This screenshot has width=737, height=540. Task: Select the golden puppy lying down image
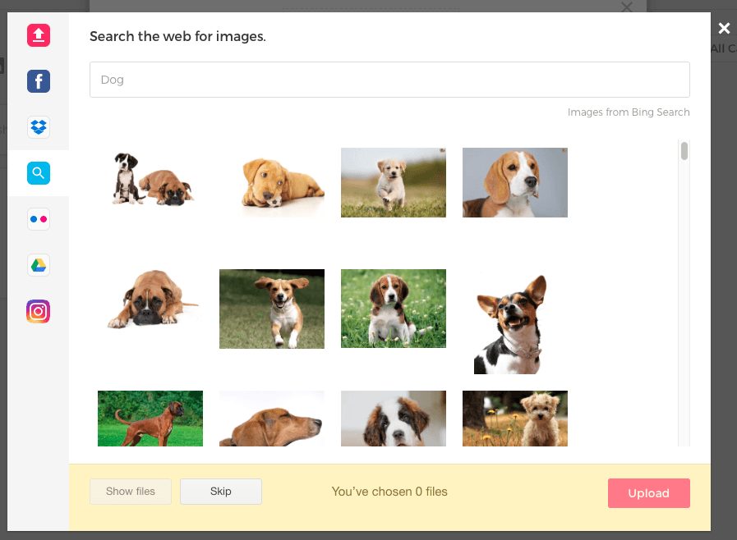point(272,182)
